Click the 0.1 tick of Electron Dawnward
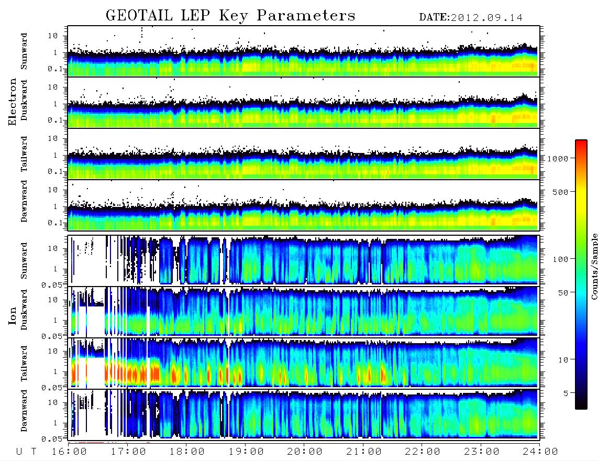 55,223
